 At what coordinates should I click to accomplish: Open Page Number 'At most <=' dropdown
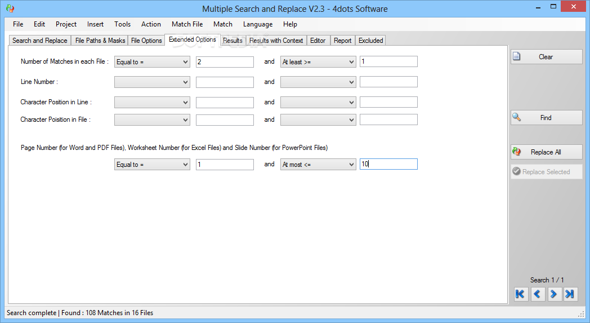pyautogui.click(x=318, y=165)
